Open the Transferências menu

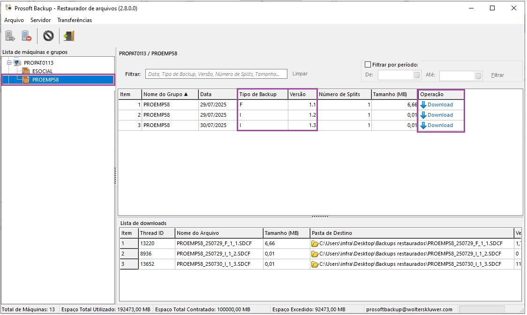coord(75,20)
